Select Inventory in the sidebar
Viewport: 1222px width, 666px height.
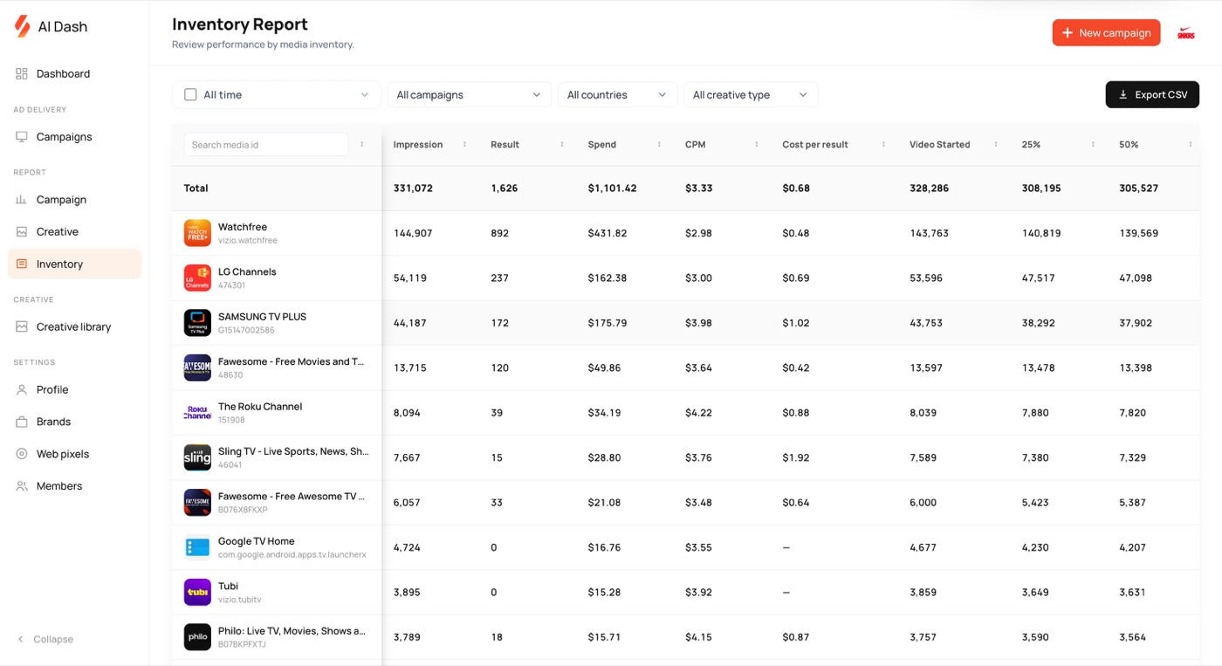click(75, 264)
